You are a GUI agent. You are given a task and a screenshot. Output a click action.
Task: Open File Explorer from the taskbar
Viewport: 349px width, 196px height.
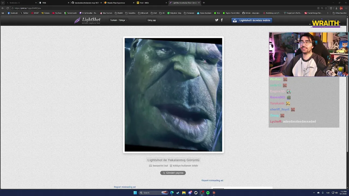click(x=184, y=193)
